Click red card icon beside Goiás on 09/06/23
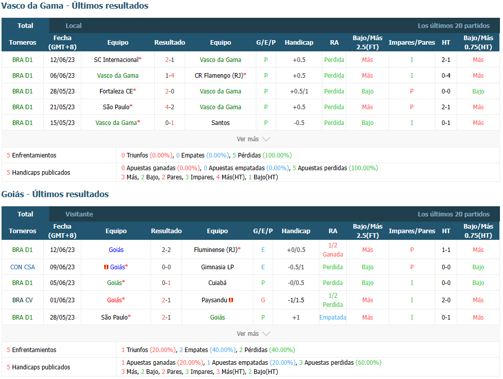The height and width of the screenshot is (379, 503). [106, 267]
